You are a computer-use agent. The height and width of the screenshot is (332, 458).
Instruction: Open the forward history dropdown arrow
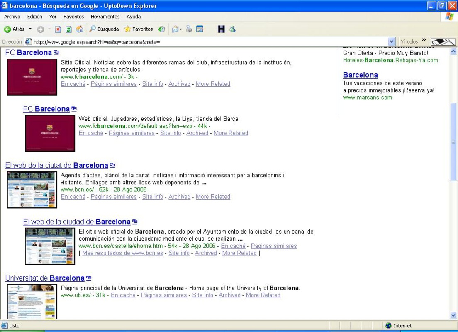[x=49, y=29]
